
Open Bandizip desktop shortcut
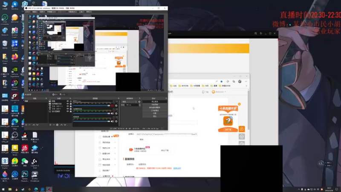15,5
